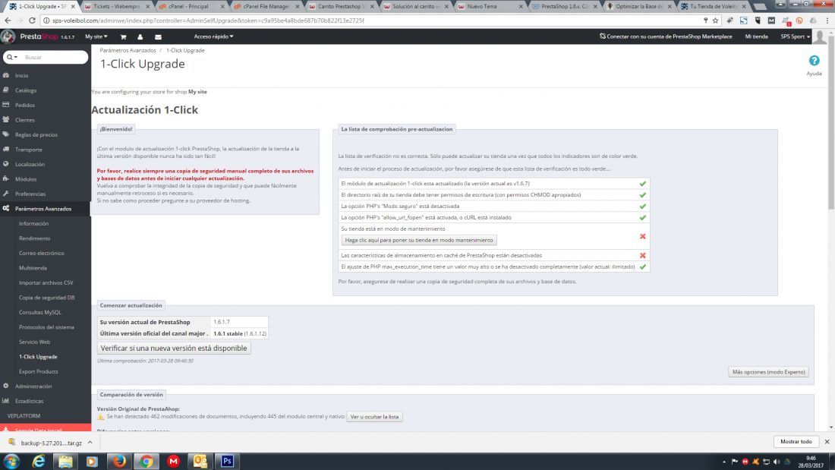The height and width of the screenshot is (470, 835).
Task: Open Copia de seguridad DB submenu item
Action: pyautogui.click(x=47, y=298)
